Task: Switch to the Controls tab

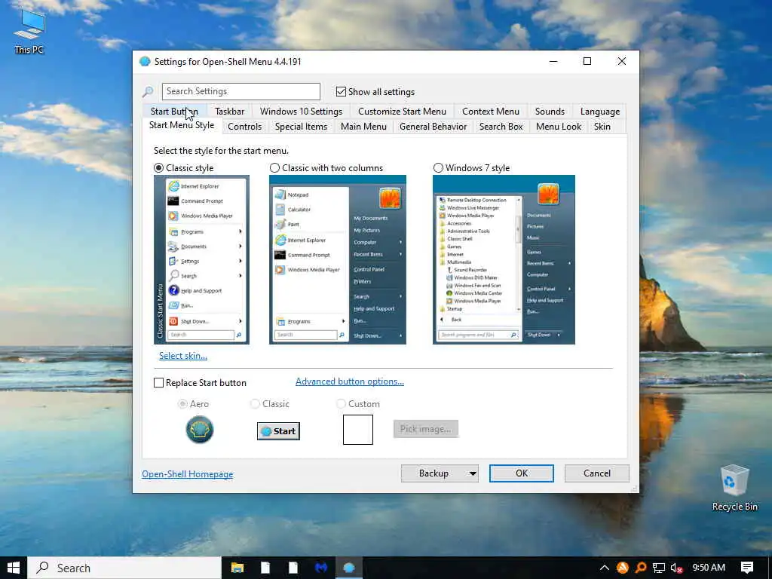Action: [245, 127]
